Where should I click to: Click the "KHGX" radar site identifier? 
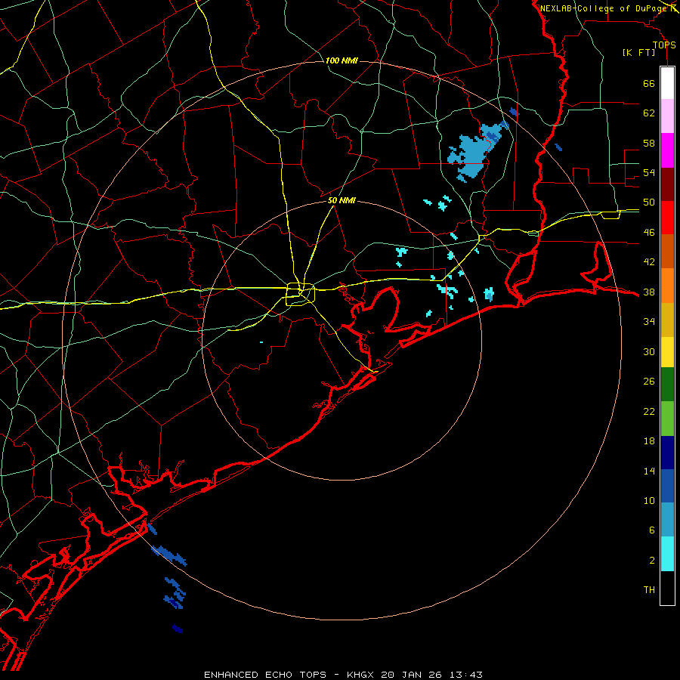point(362,675)
